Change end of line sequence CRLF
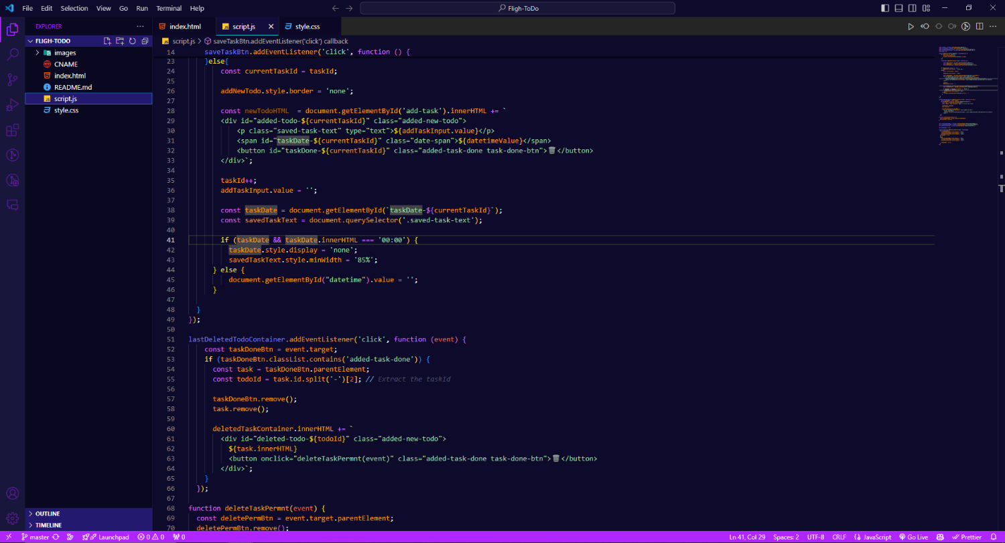Viewport: 1005px width, 543px height. (839, 537)
